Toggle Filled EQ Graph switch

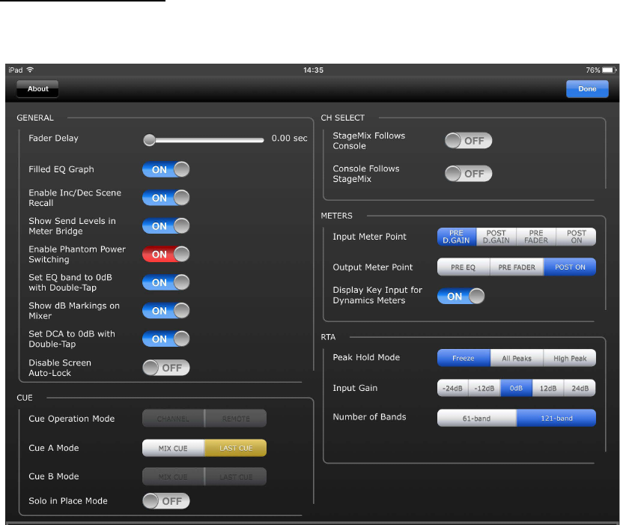166,170
